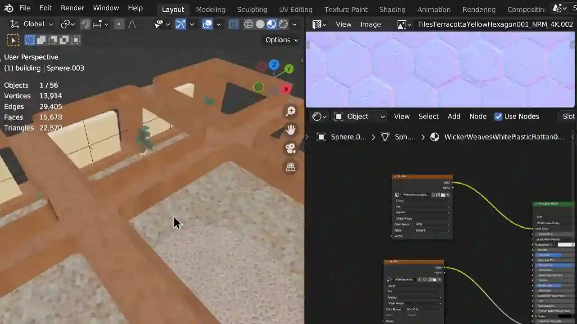Select the Tweak tool in the viewport toolbar
The height and width of the screenshot is (324, 577).
click(x=14, y=40)
